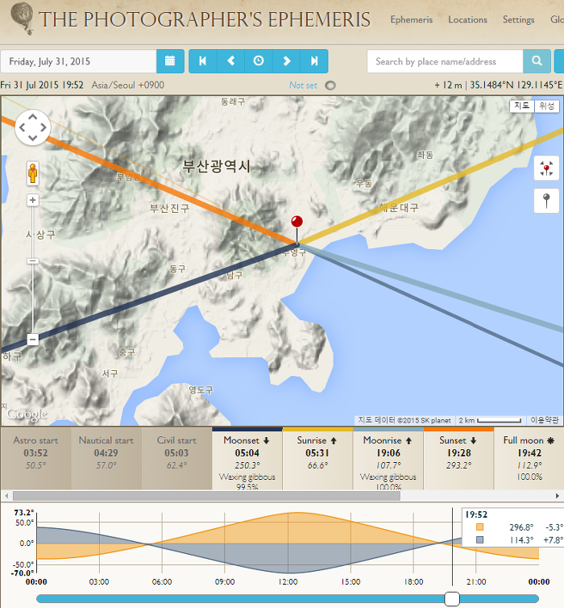Select the Sunrise 05:31 event

(x=317, y=458)
